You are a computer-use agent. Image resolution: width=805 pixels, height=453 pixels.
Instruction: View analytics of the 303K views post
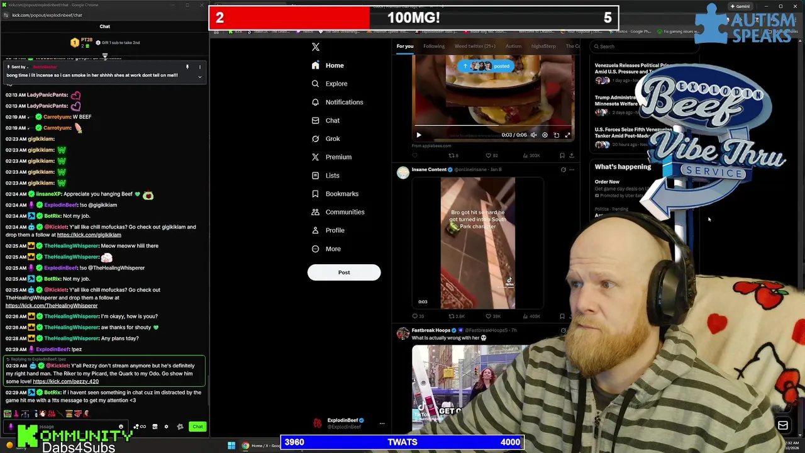click(x=531, y=155)
